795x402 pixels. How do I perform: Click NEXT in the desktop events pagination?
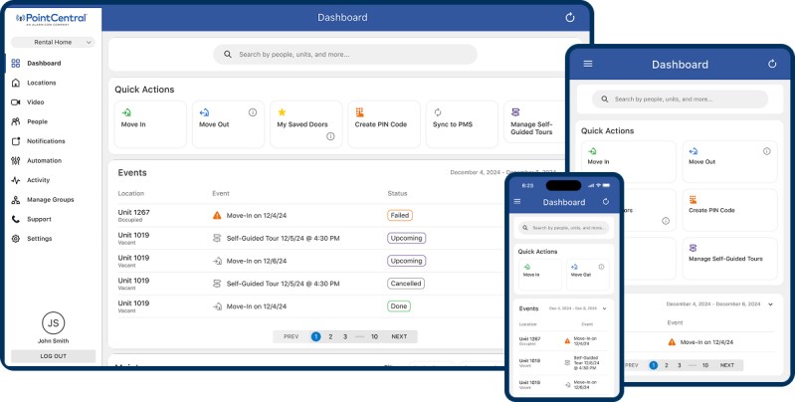pos(399,336)
